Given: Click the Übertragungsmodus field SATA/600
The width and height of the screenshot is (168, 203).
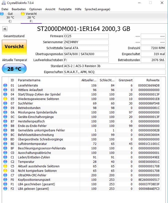Looking at the screenshot, I should 86,54.
